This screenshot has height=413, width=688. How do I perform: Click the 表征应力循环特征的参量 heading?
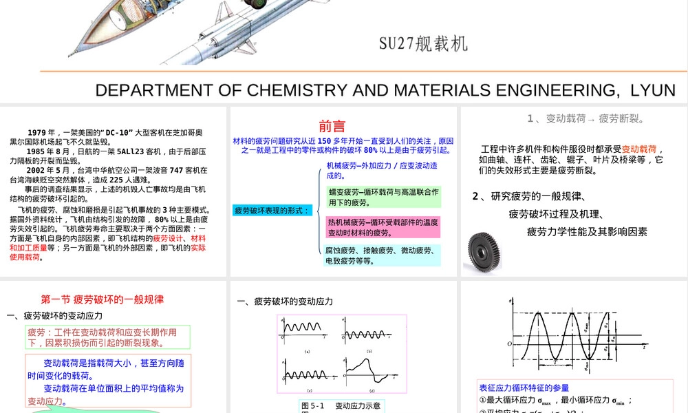524,388
